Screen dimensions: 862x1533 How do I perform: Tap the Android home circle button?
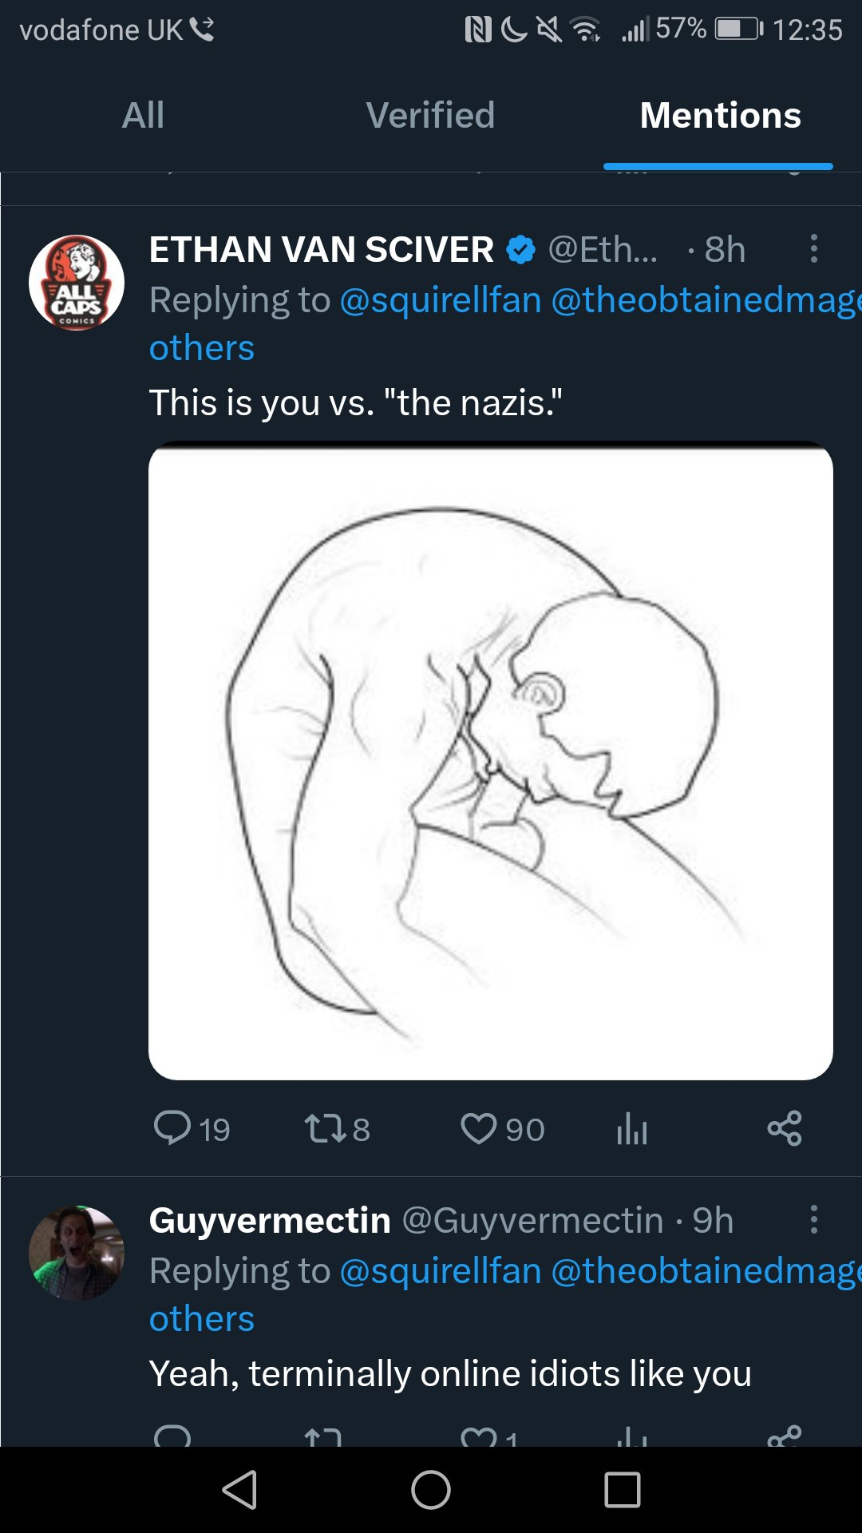click(431, 1490)
